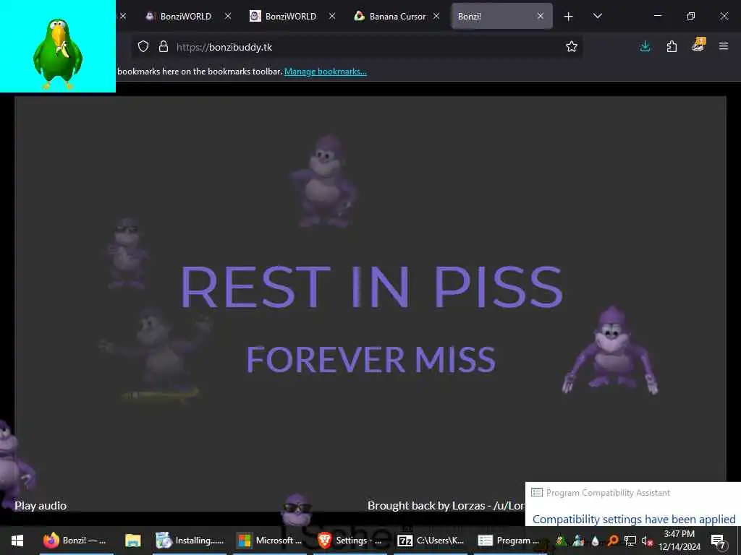
Task: Open the Microsoft taskbar app
Action: 271,541
